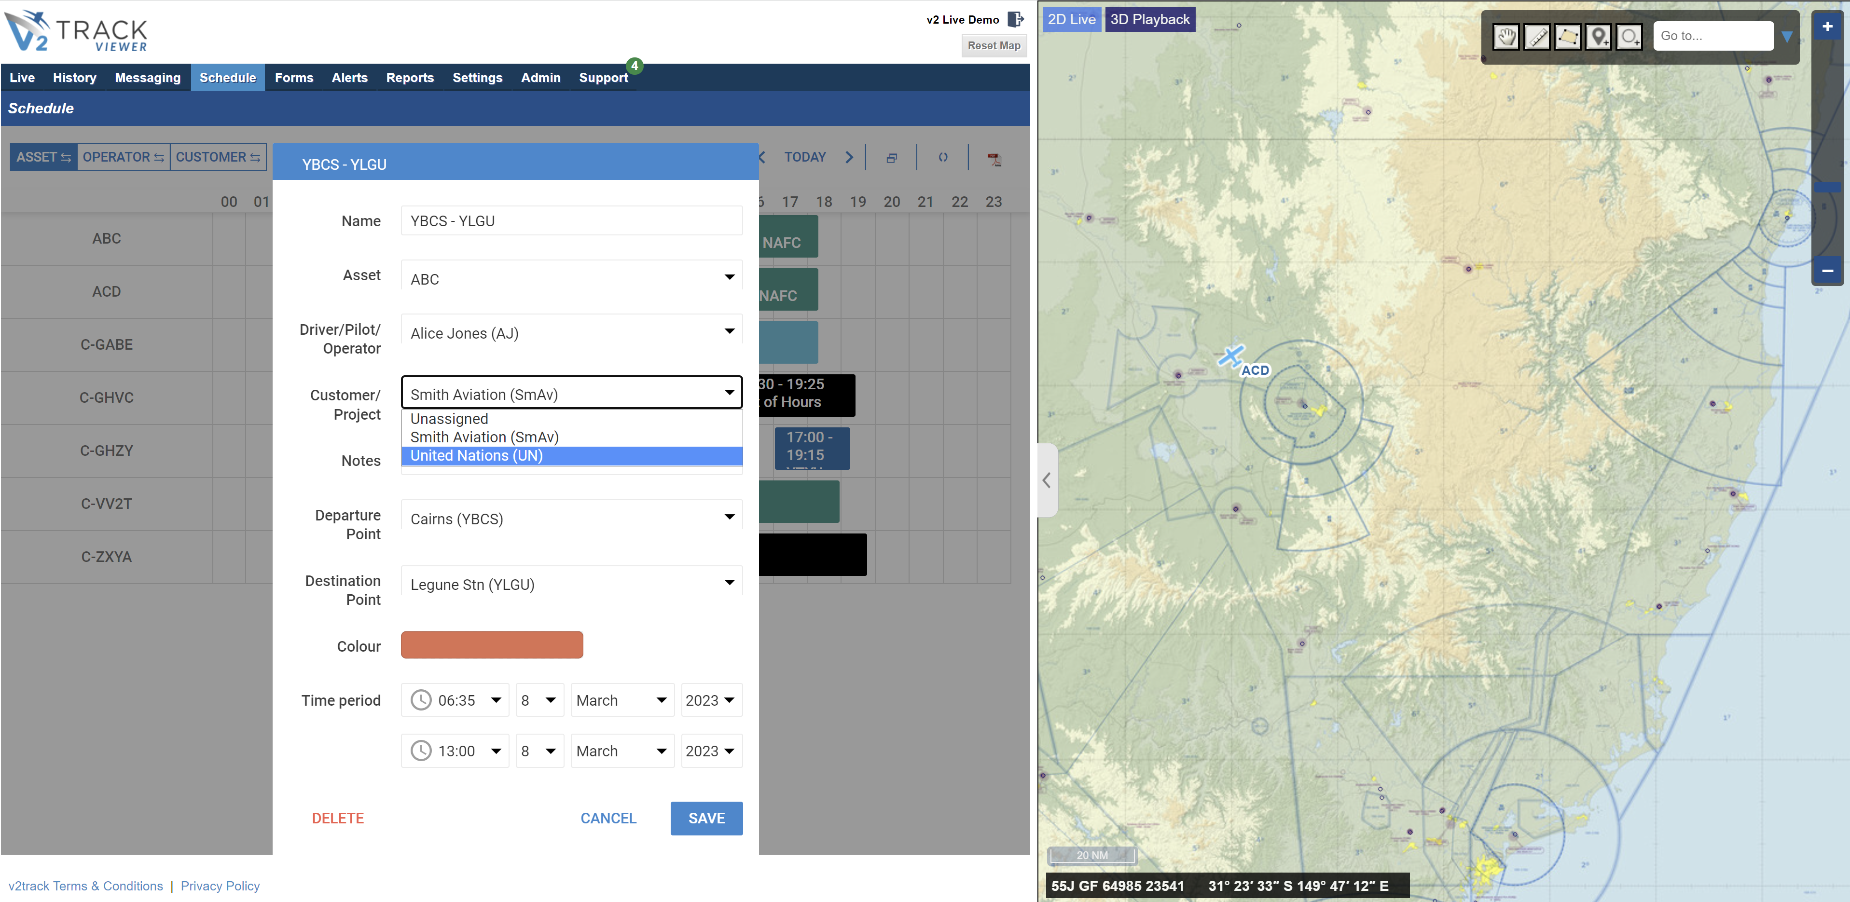
Task: Click the SAVE button
Action: tap(706, 818)
